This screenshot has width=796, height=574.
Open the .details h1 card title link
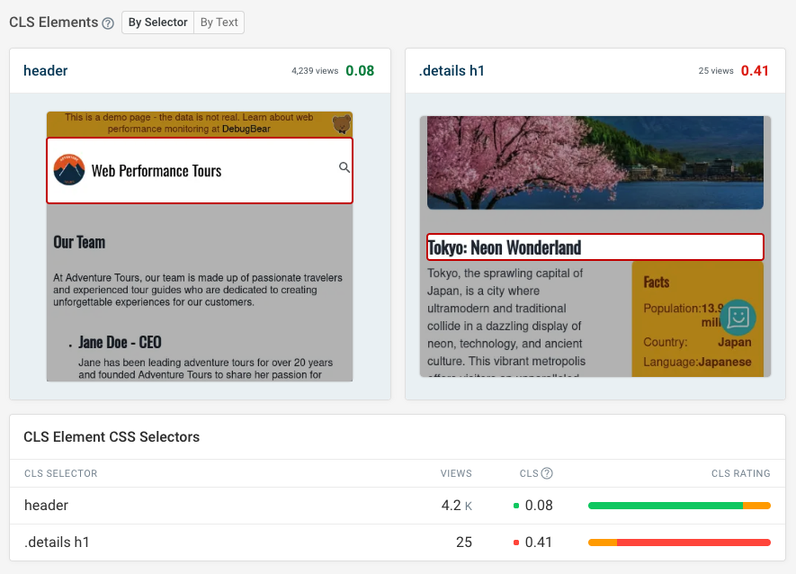[452, 70]
